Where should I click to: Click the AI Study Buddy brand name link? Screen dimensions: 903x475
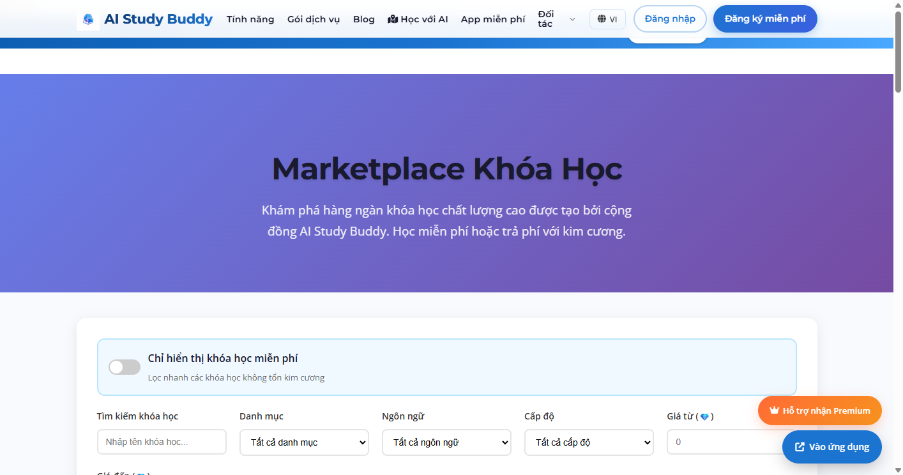pos(158,19)
